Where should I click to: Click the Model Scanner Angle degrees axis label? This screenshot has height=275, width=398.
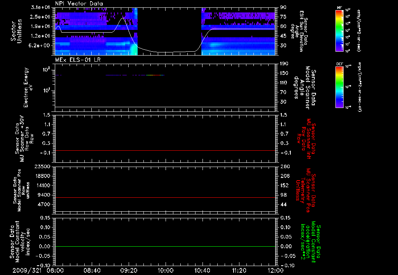[x=305, y=88]
